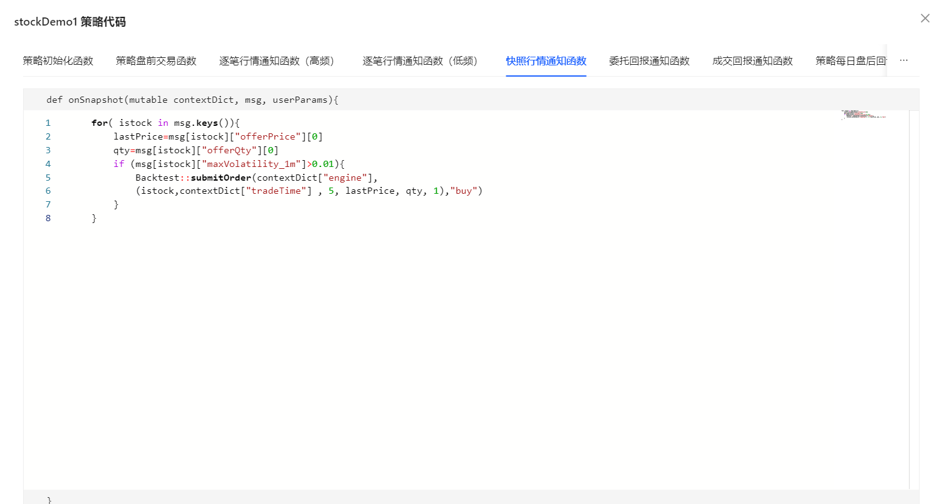The height and width of the screenshot is (504, 942).
Task: Click the maxVolatility_1m if-condition line
Action: [x=229, y=164]
